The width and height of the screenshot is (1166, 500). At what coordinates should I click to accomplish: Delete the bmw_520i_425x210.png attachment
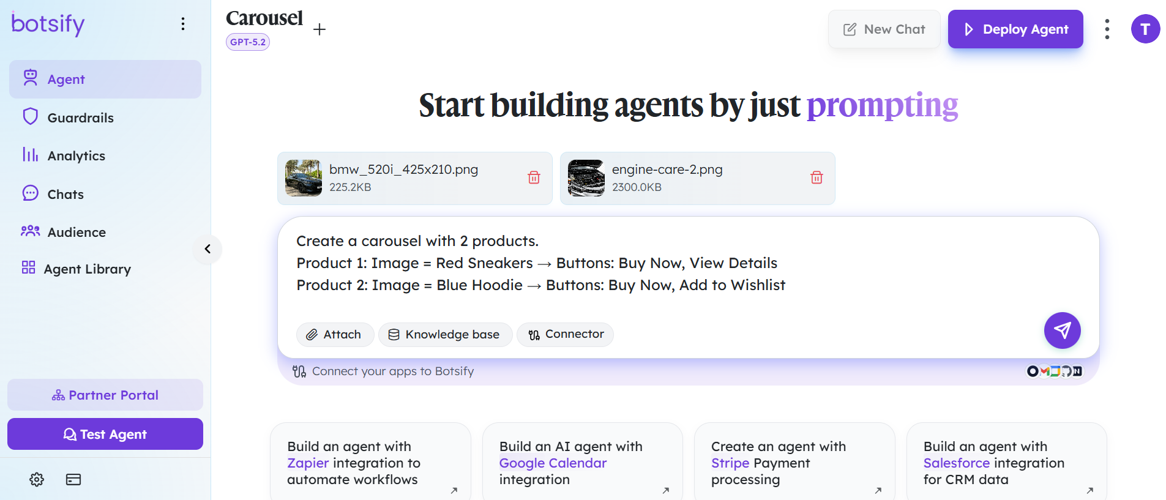(x=534, y=177)
